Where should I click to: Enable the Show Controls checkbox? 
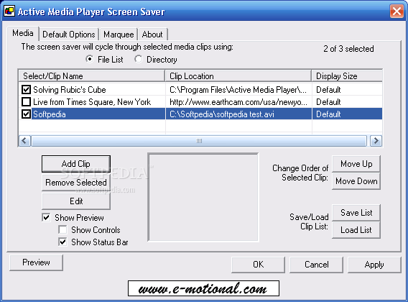62,230
